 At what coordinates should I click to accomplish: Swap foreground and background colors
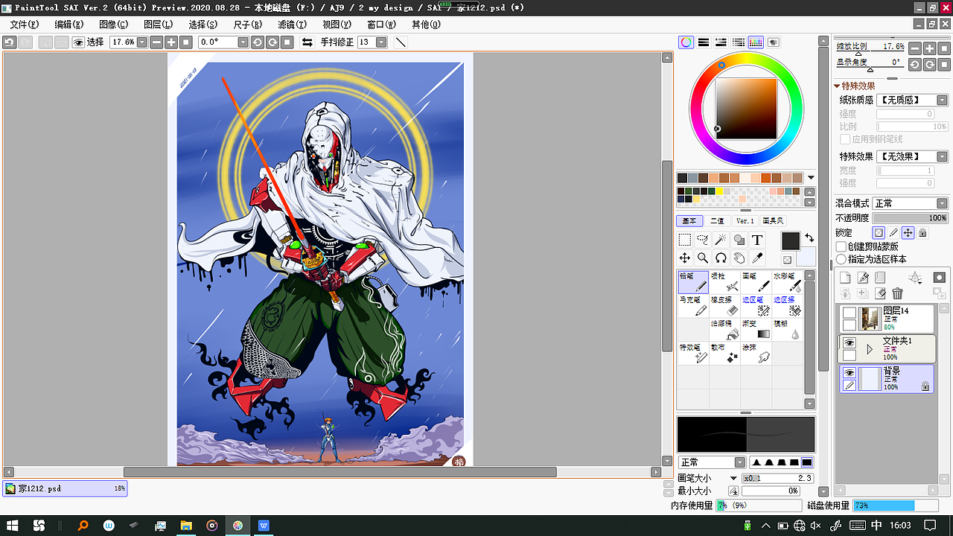coord(809,239)
